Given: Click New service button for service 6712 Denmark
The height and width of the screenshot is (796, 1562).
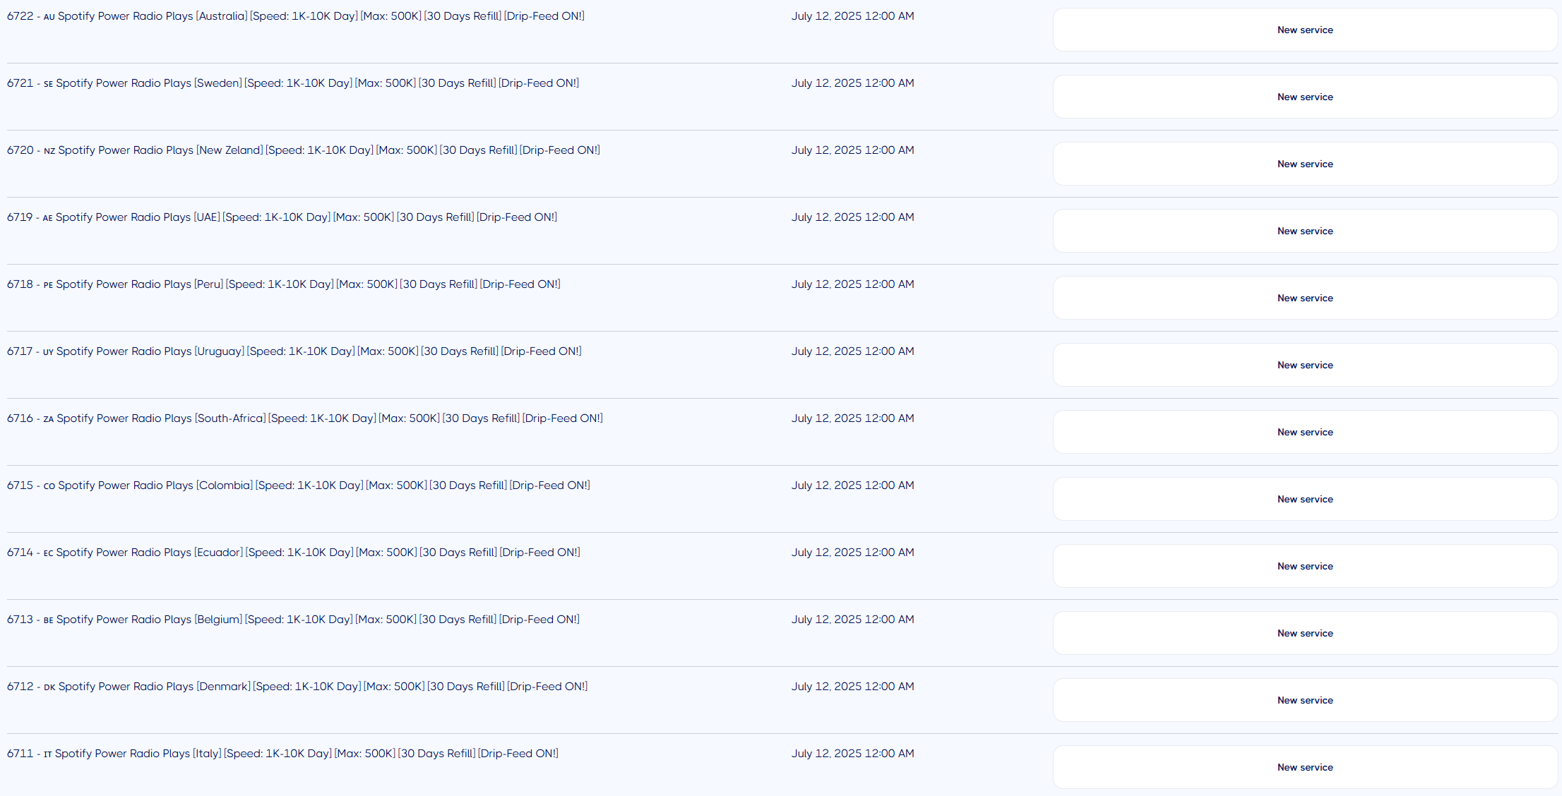Looking at the screenshot, I should tap(1305, 700).
